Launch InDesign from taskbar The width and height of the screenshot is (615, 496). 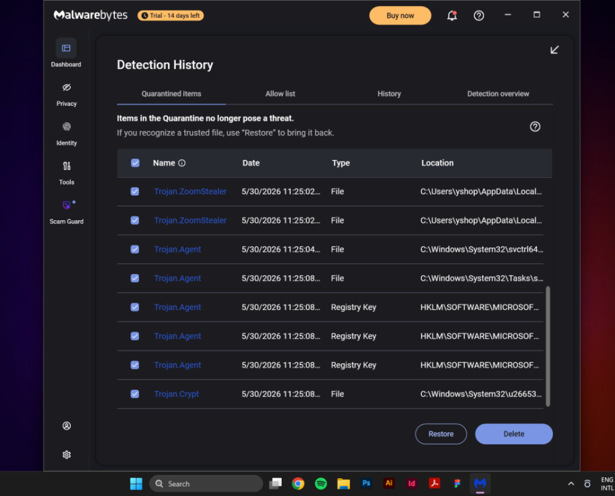(412, 483)
